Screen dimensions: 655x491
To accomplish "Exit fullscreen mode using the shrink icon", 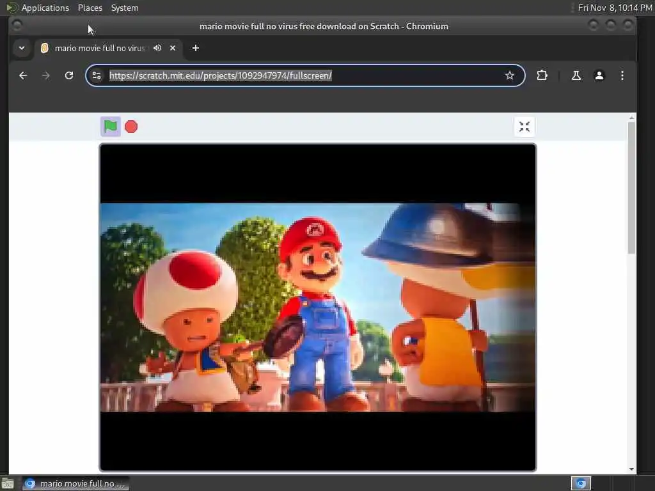I will pos(525,127).
